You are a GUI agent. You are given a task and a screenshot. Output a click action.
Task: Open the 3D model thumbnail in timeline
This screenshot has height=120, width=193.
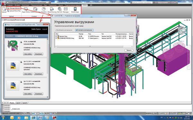(13, 45)
